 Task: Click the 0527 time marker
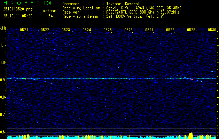pos(149,30)
